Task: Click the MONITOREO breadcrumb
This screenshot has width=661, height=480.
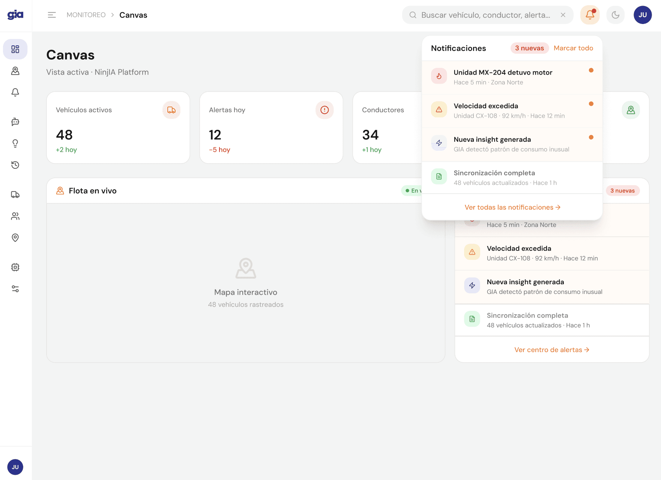Action: pos(86,15)
